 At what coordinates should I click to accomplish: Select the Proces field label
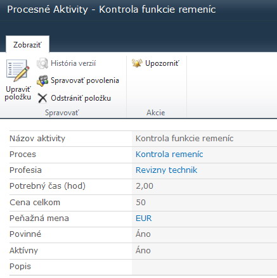[23, 155]
